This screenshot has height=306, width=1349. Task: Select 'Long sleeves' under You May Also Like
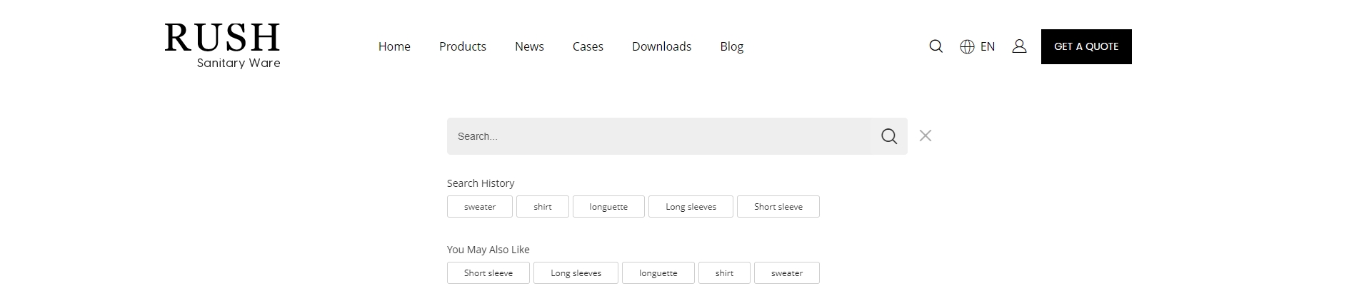pos(576,273)
